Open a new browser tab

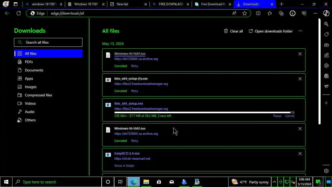pyautogui.click(x=281, y=4)
